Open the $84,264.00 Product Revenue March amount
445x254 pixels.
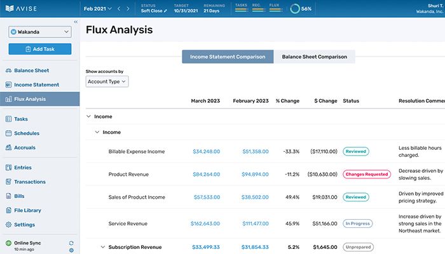pyautogui.click(x=206, y=175)
